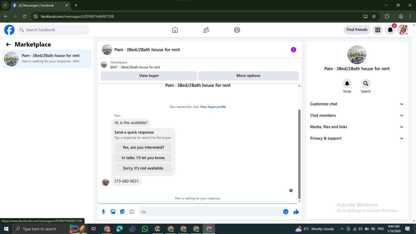The image size is (416, 234).
Task: Click the browser reload icon
Action: pyautogui.click(x=24, y=16)
